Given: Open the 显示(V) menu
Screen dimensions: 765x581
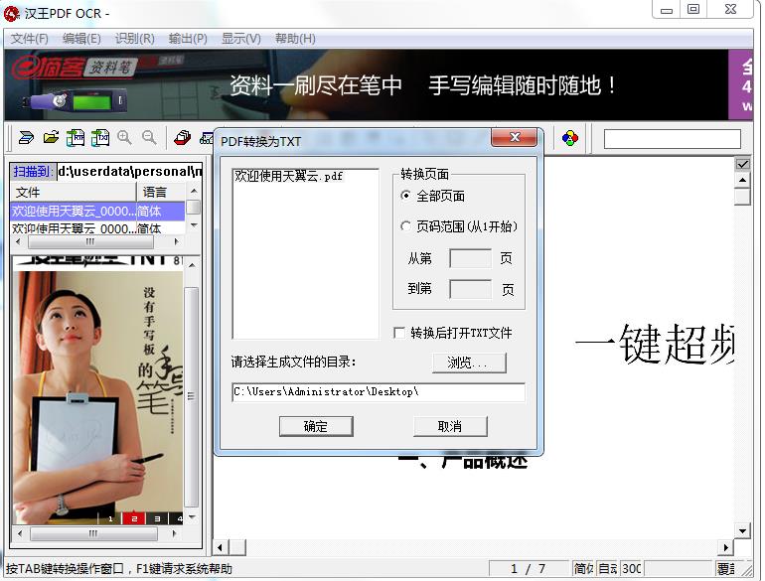Looking at the screenshot, I should coord(241,39).
